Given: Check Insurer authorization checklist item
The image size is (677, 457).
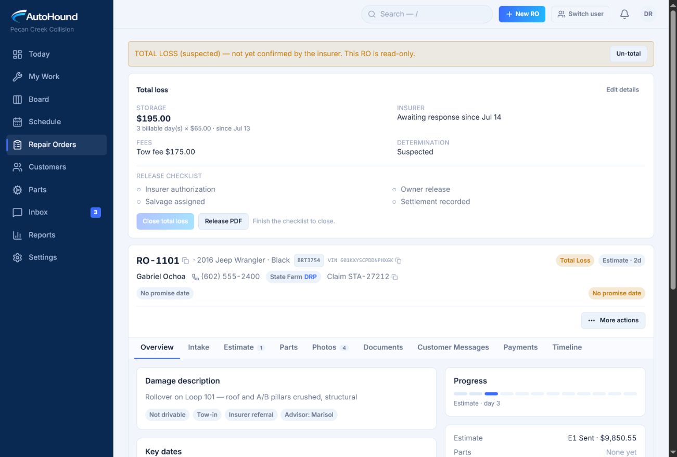Looking at the screenshot, I should (176, 189).
